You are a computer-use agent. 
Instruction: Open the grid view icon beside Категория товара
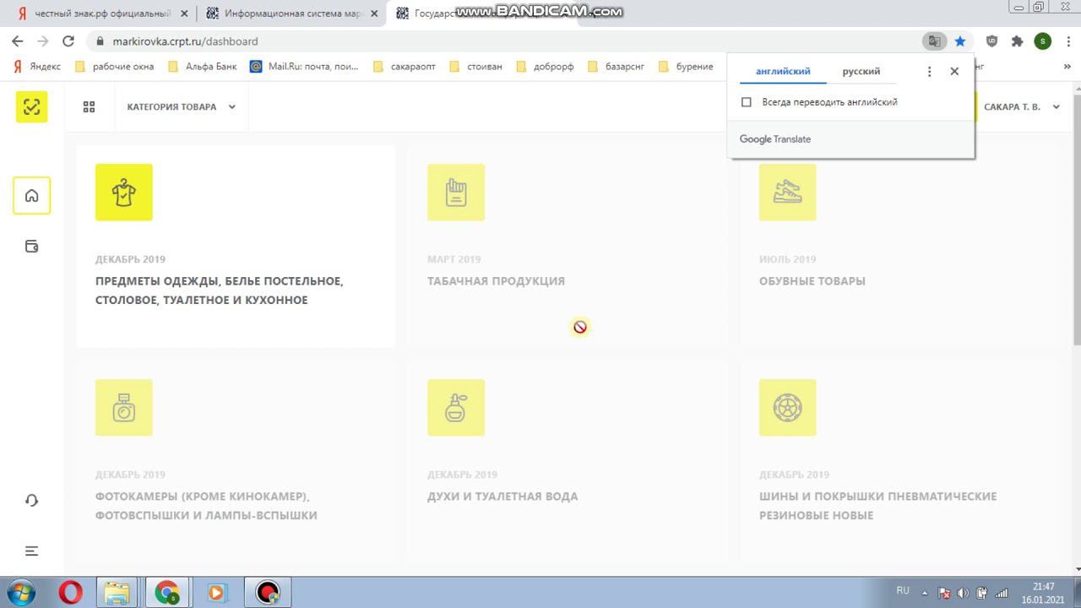pos(89,106)
